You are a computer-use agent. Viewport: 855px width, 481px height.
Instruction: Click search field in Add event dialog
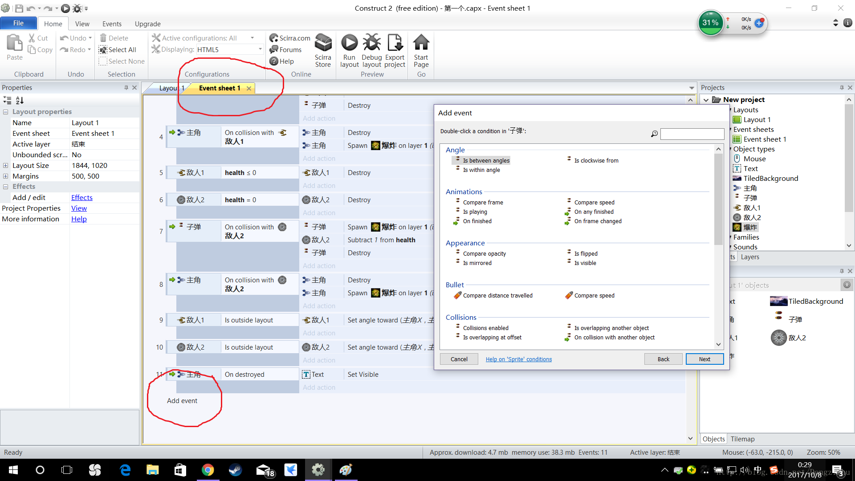tap(692, 134)
